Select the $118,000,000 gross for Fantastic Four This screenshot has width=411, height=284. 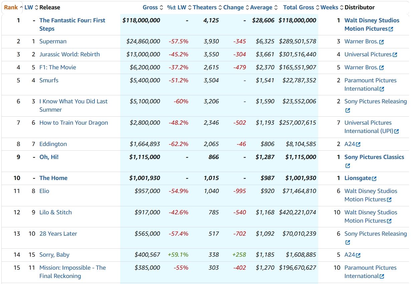coord(141,20)
